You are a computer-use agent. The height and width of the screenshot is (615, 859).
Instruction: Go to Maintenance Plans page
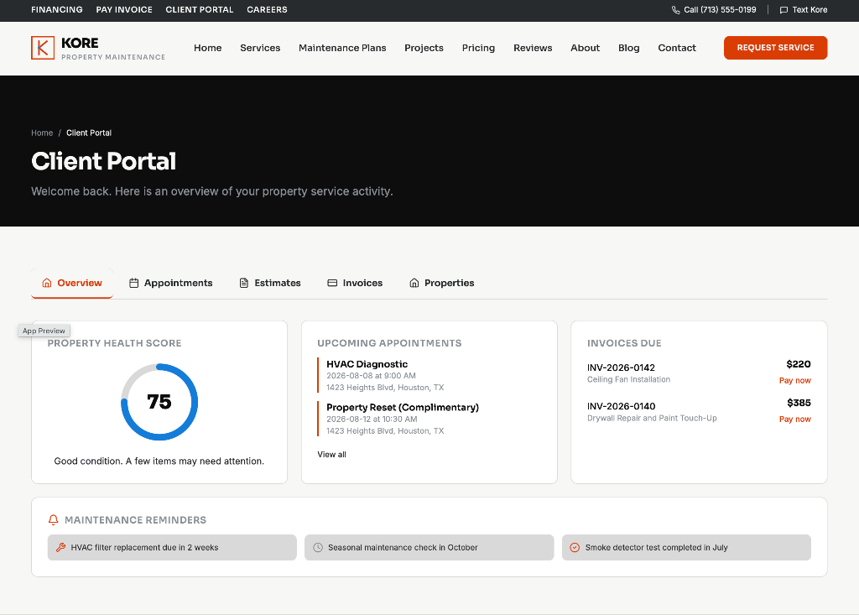[x=342, y=48]
